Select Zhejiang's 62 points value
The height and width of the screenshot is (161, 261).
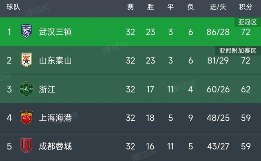click(246, 89)
